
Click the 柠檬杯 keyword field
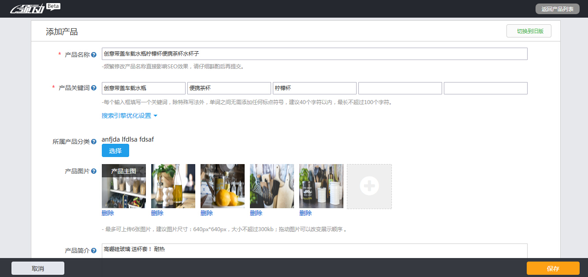tap(315, 88)
